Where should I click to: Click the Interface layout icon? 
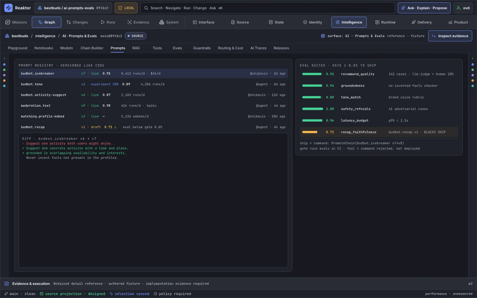click(x=195, y=22)
